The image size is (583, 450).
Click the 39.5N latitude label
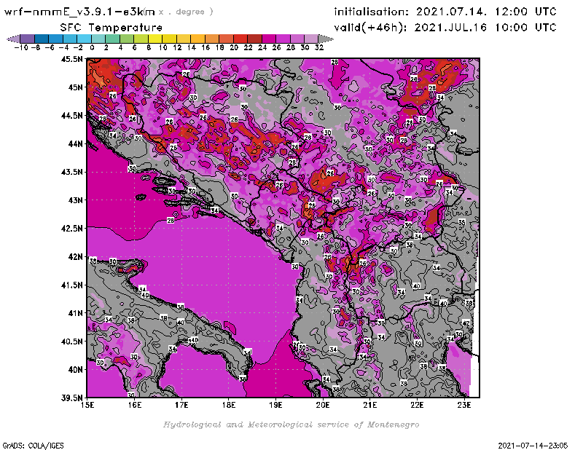tap(71, 398)
